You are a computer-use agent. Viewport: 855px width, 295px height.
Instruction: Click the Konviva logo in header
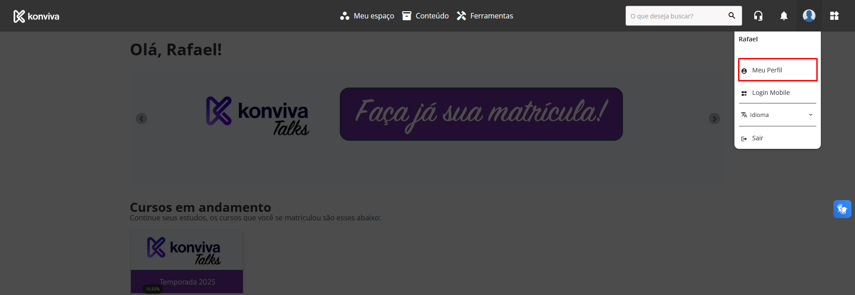click(36, 16)
